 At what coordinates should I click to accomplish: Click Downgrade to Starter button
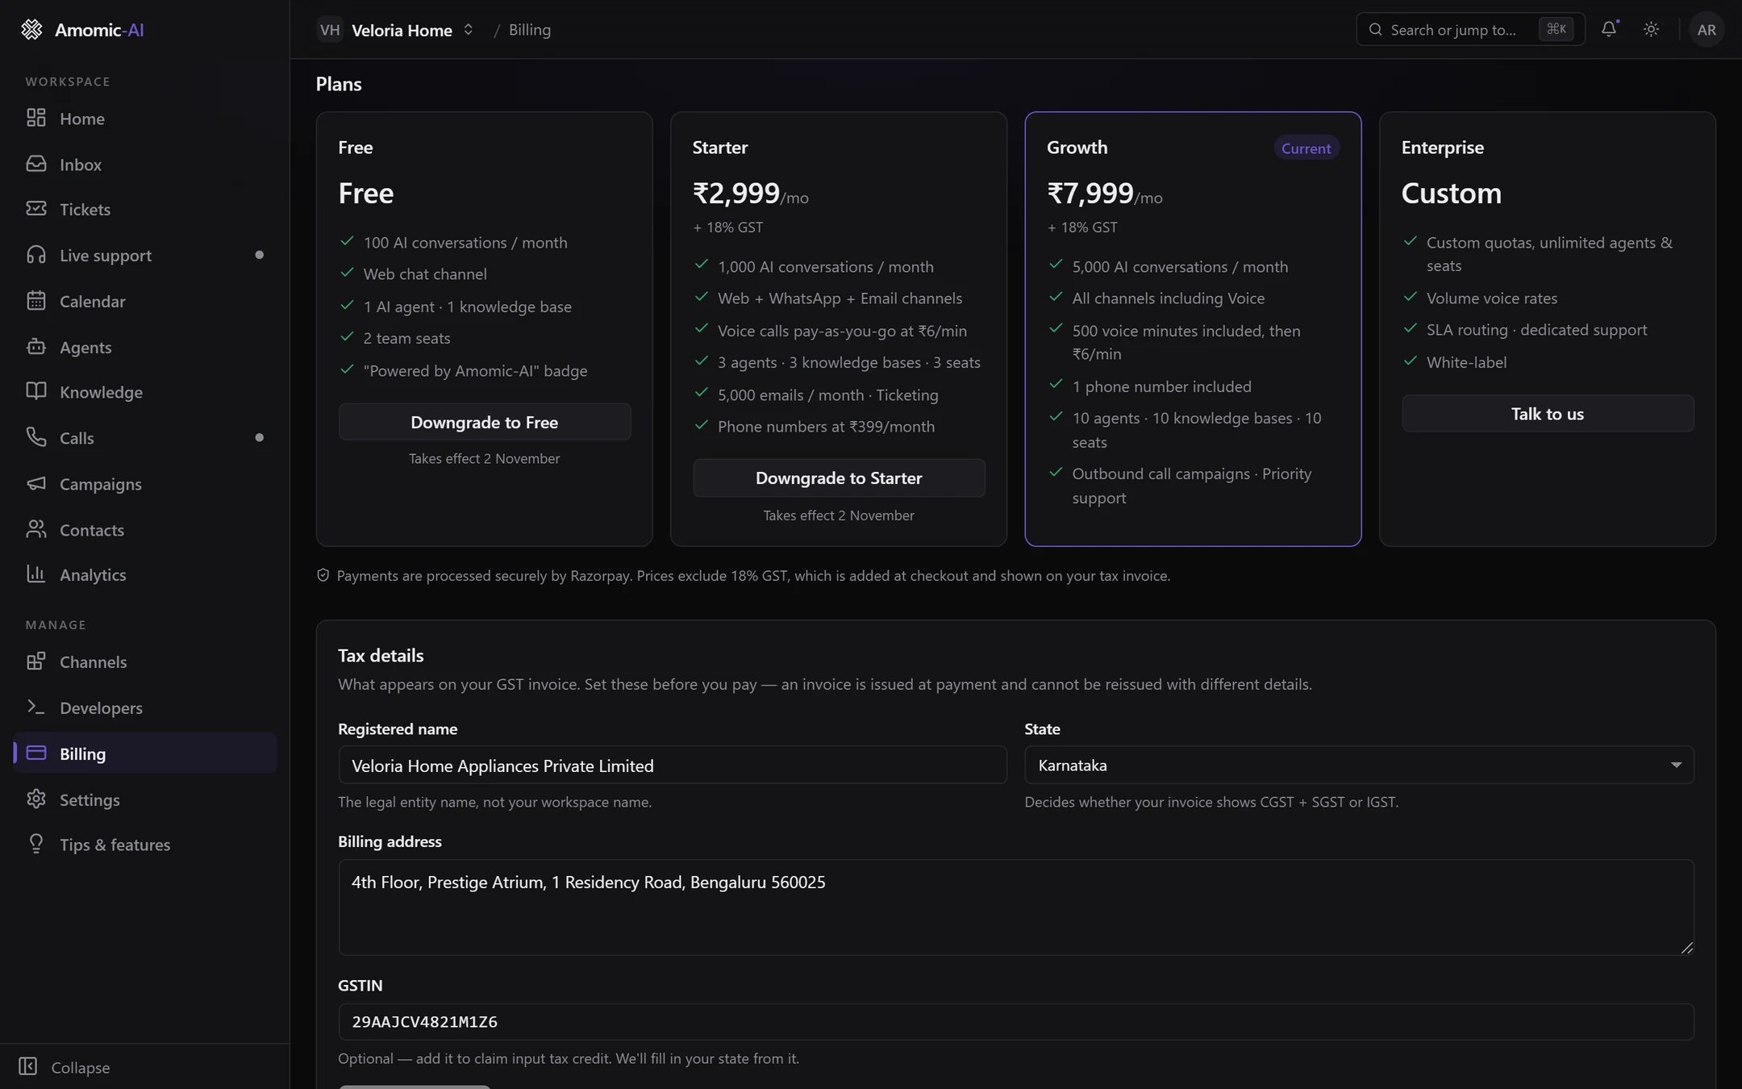(x=839, y=478)
